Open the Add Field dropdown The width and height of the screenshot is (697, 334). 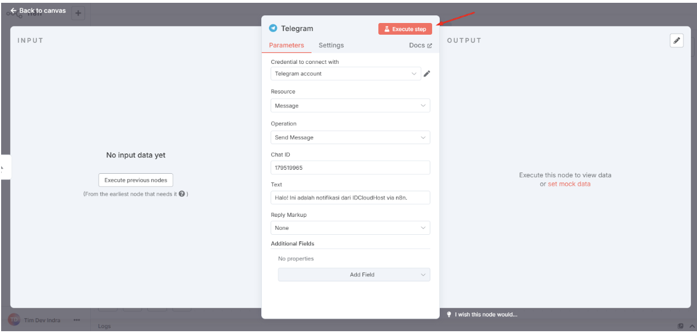354,275
